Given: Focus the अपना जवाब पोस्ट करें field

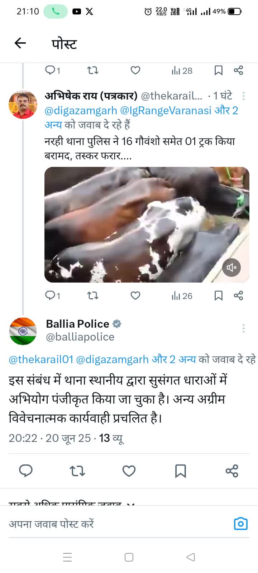Looking at the screenshot, I should tap(118, 524).
